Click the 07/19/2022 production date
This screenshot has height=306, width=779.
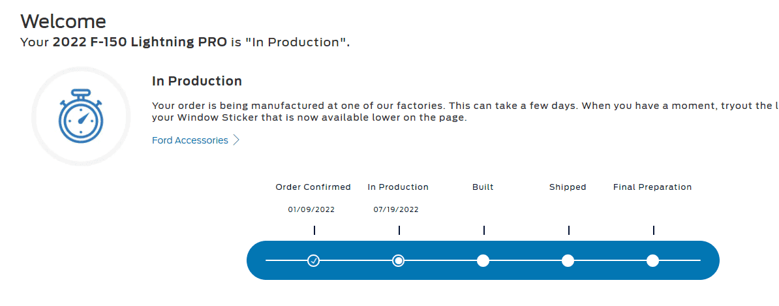click(396, 210)
